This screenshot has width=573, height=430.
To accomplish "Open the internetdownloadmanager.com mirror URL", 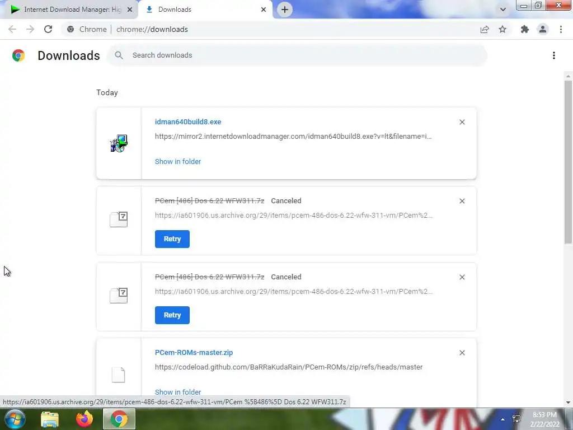I will pyautogui.click(x=293, y=137).
